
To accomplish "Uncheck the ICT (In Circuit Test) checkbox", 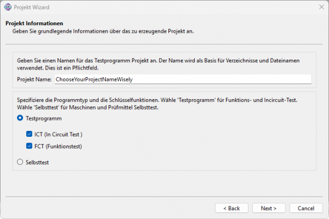I will coord(29,134).
